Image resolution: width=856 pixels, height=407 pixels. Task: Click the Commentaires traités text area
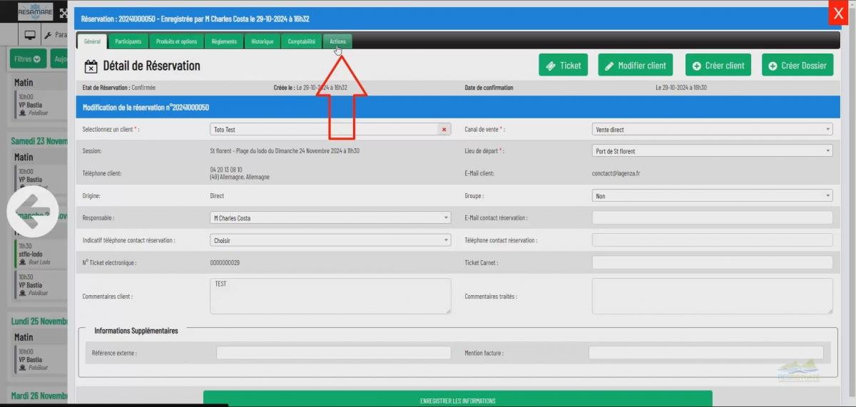712,296
